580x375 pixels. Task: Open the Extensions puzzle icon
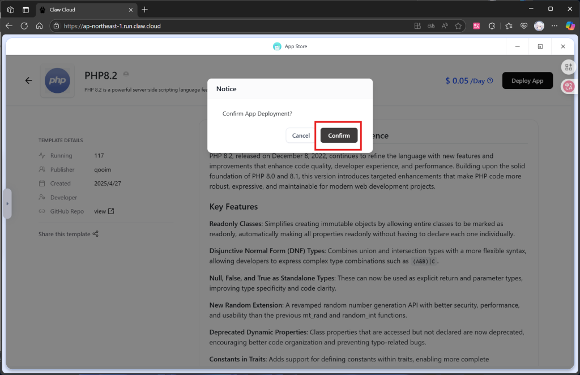pos(492,26)
